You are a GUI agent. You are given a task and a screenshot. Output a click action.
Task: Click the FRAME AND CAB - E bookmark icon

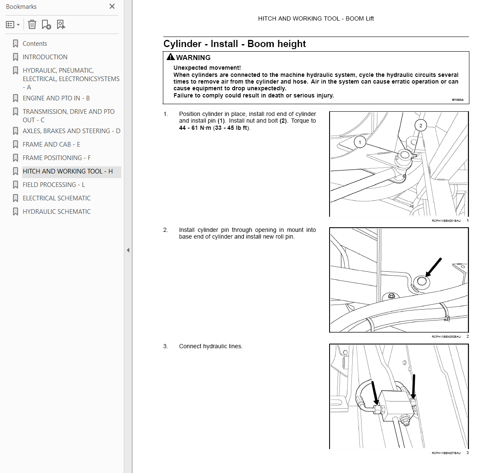point(15,145)
